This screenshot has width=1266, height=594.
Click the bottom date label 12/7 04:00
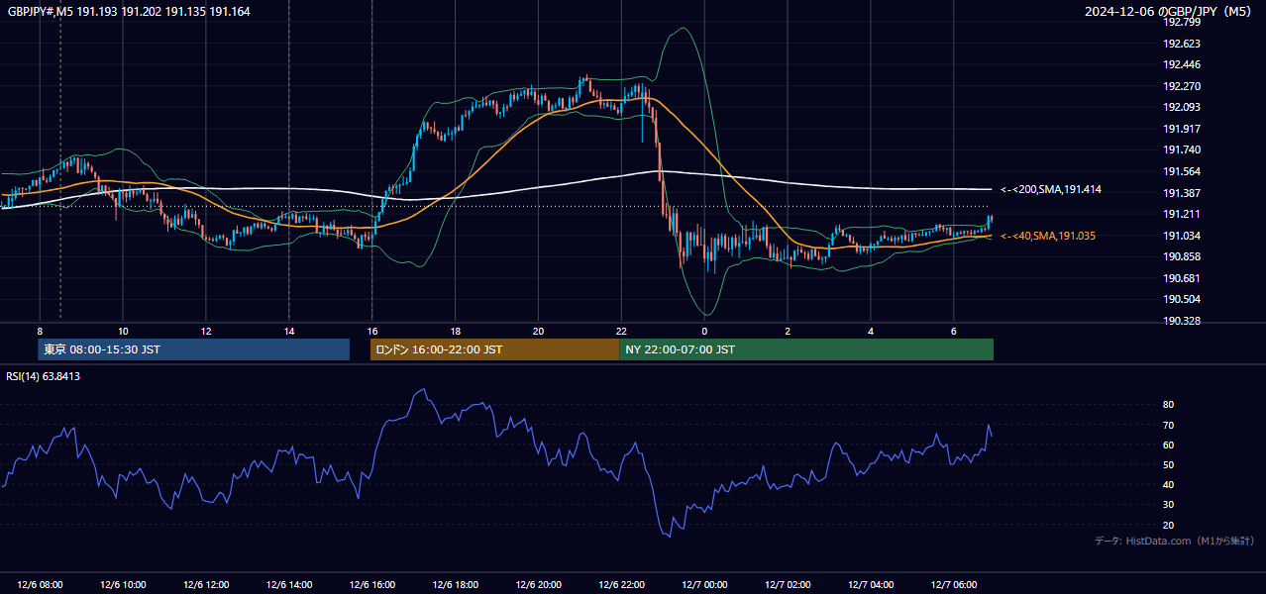tap(871, 584)
